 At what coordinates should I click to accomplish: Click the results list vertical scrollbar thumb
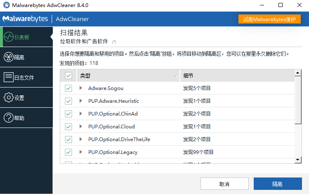click(297, 99)
